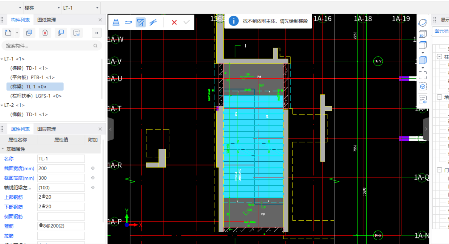Image resolution: width=449 pixels, height=244 pixels.
Task: Open the dropdown arrow beside new component
Action: click(x=17, y=33)
